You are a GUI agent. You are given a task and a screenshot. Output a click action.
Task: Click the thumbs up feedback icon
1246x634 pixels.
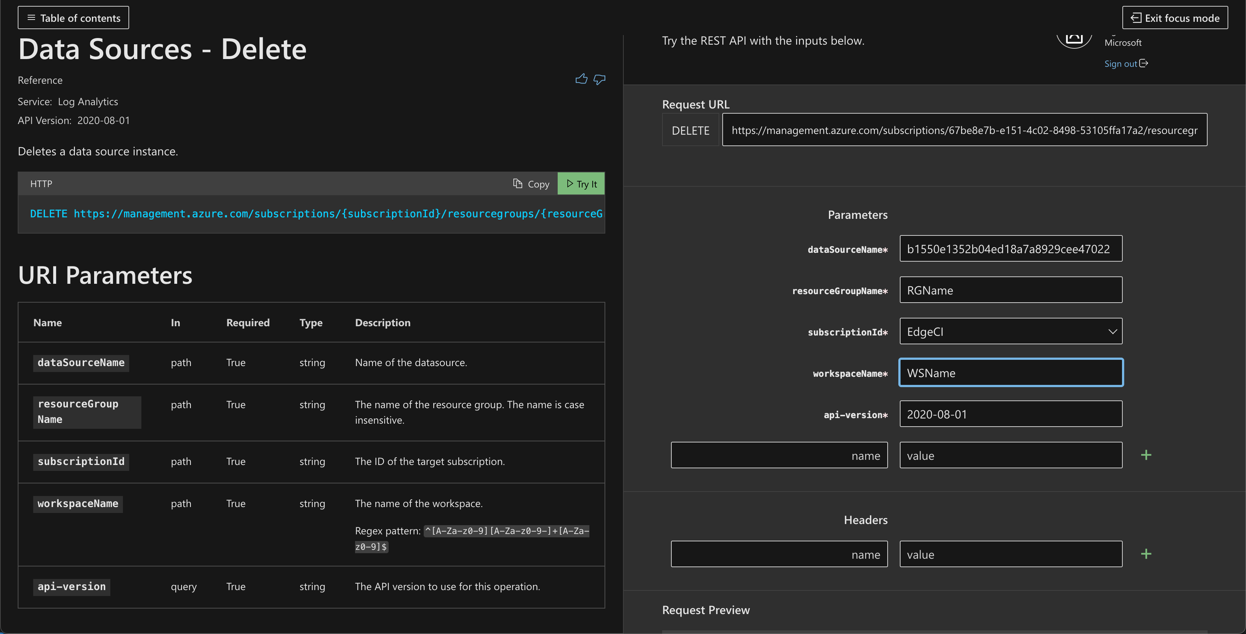click(581, 79)
